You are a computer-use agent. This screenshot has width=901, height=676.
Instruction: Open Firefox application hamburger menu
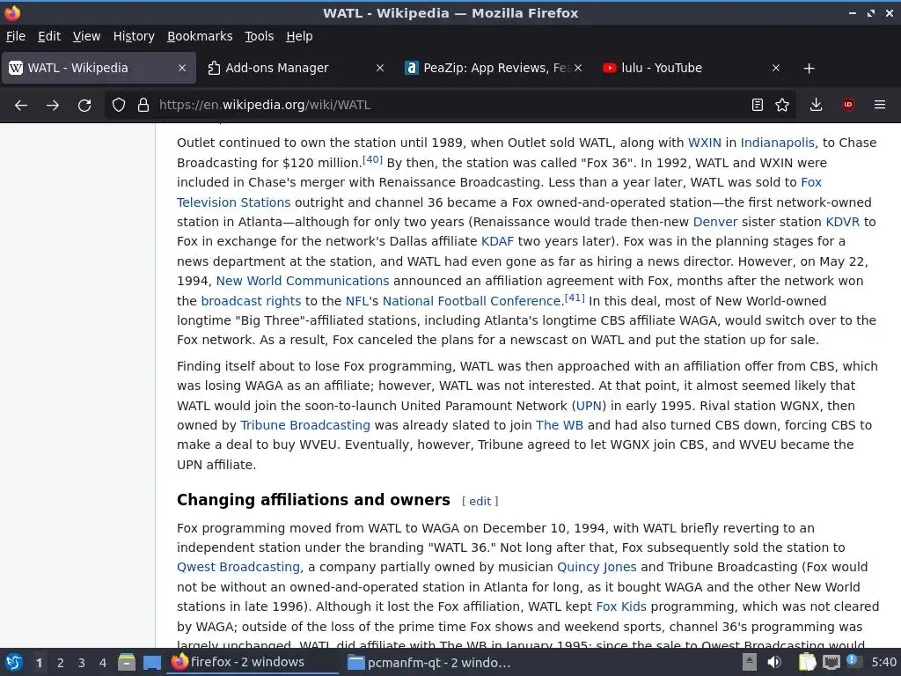(880, 105)
